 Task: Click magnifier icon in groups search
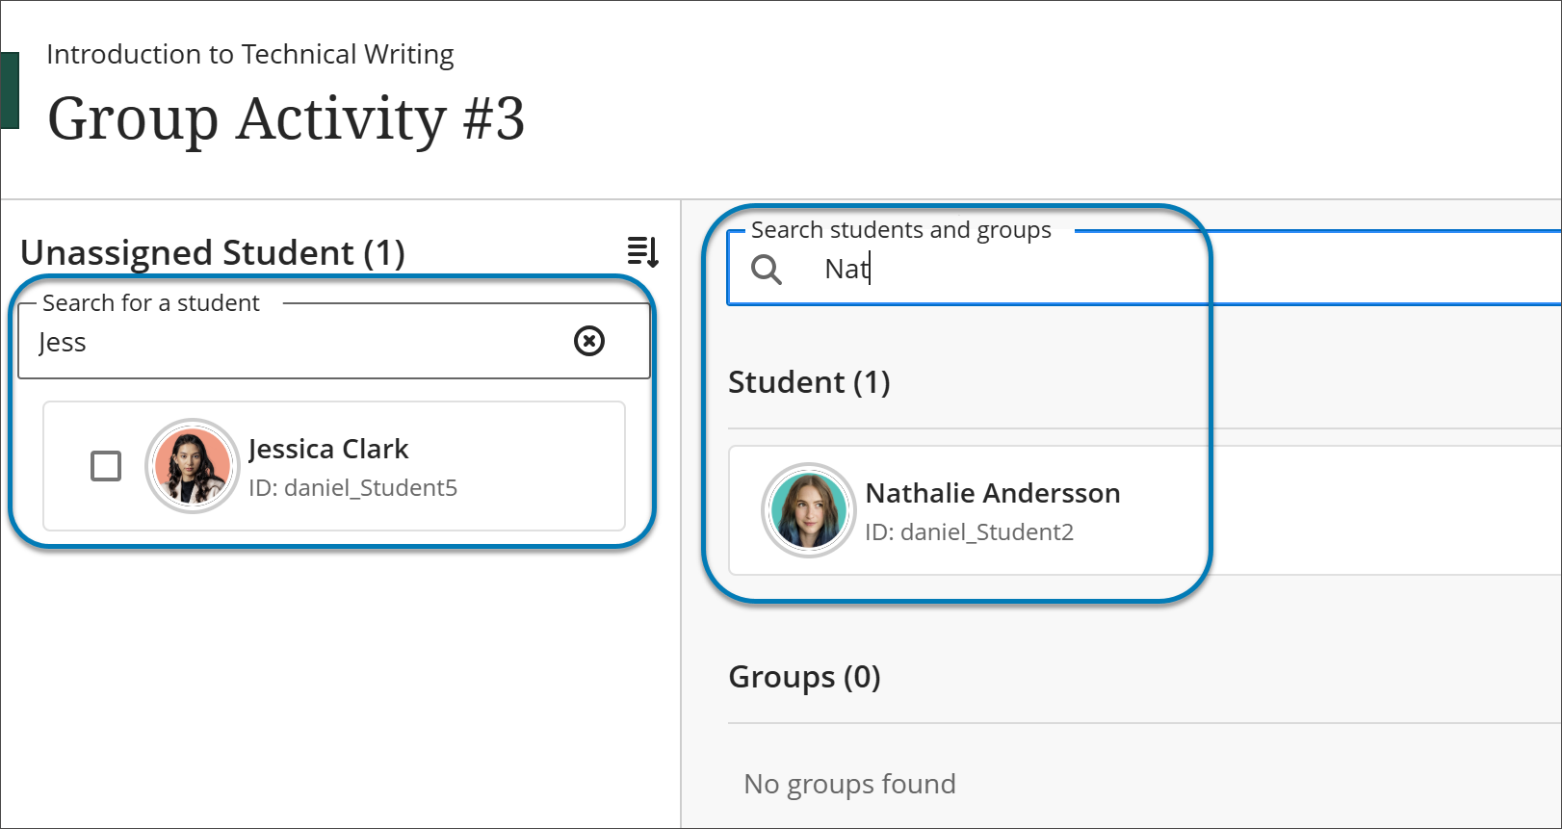coord(767,270)
